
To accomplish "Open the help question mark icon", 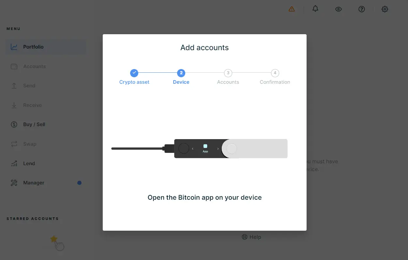I will (x=361, y=9).
